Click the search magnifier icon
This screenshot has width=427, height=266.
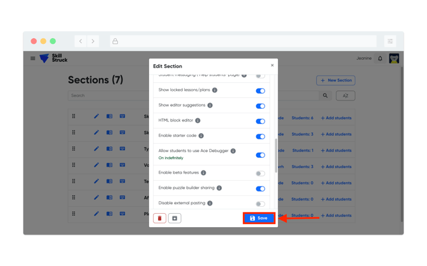[325, 95]
